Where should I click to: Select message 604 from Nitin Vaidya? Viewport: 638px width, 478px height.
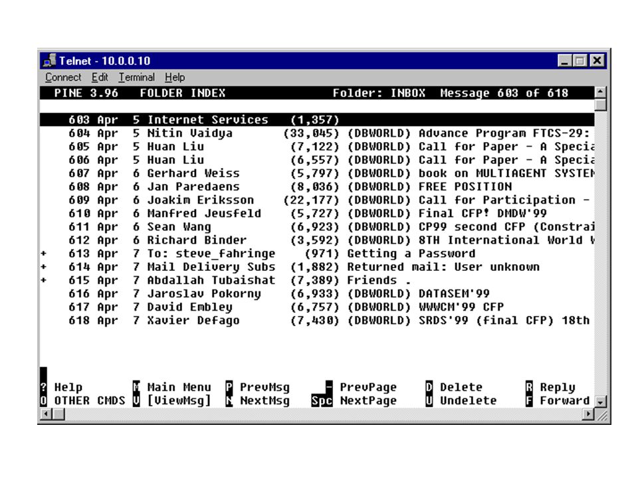point(317,133)
